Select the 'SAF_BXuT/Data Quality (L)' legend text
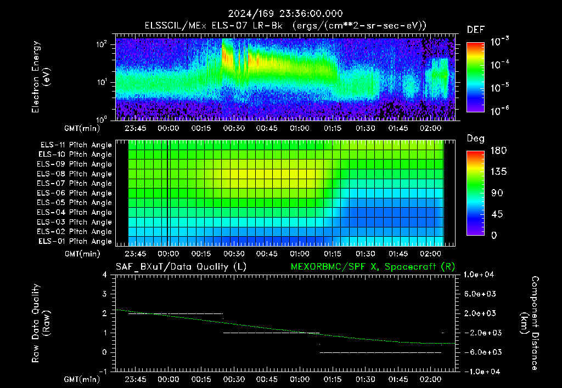The width and height of the screenshot is (562, 388). pyautogui.click(x=181, y=267)
